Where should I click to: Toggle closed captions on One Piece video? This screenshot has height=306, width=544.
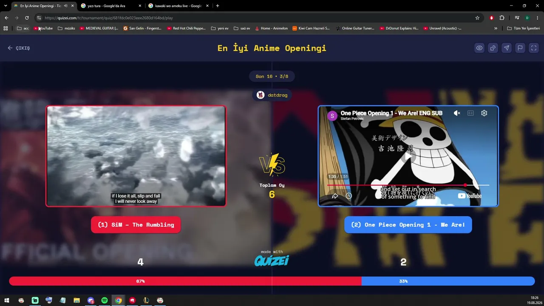pos(470,113)
